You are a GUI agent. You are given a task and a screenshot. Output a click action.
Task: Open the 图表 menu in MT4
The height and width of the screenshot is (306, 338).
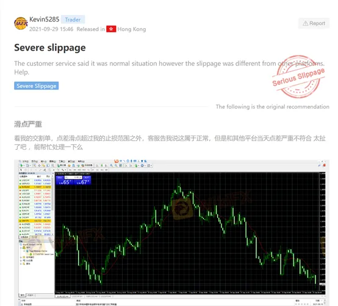pyautogui.click(x=52, y=161)
